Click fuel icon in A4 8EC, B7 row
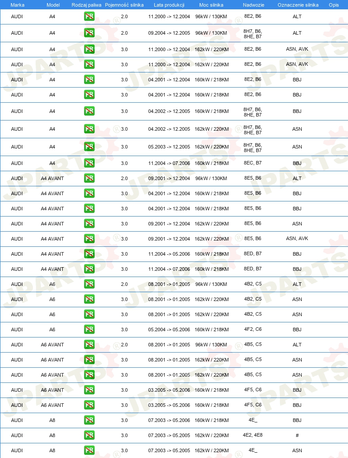Image resolution: width=348 pixels, height=458 pixels. point(89,163)
